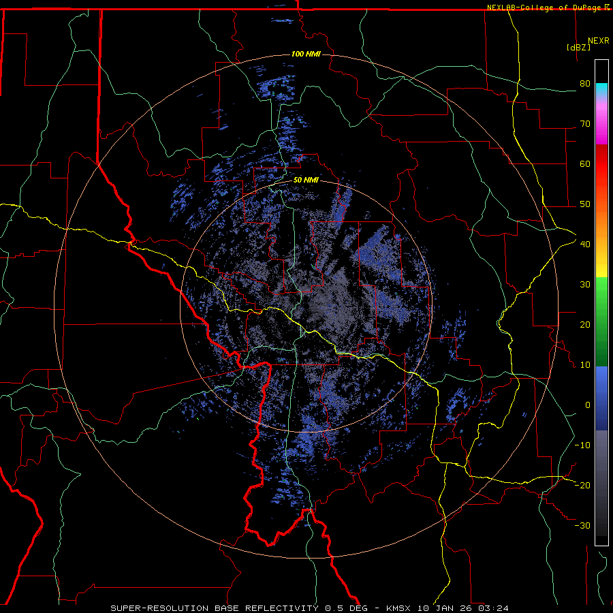Click the NEXLAB-College of DuPage credit text

548,7
